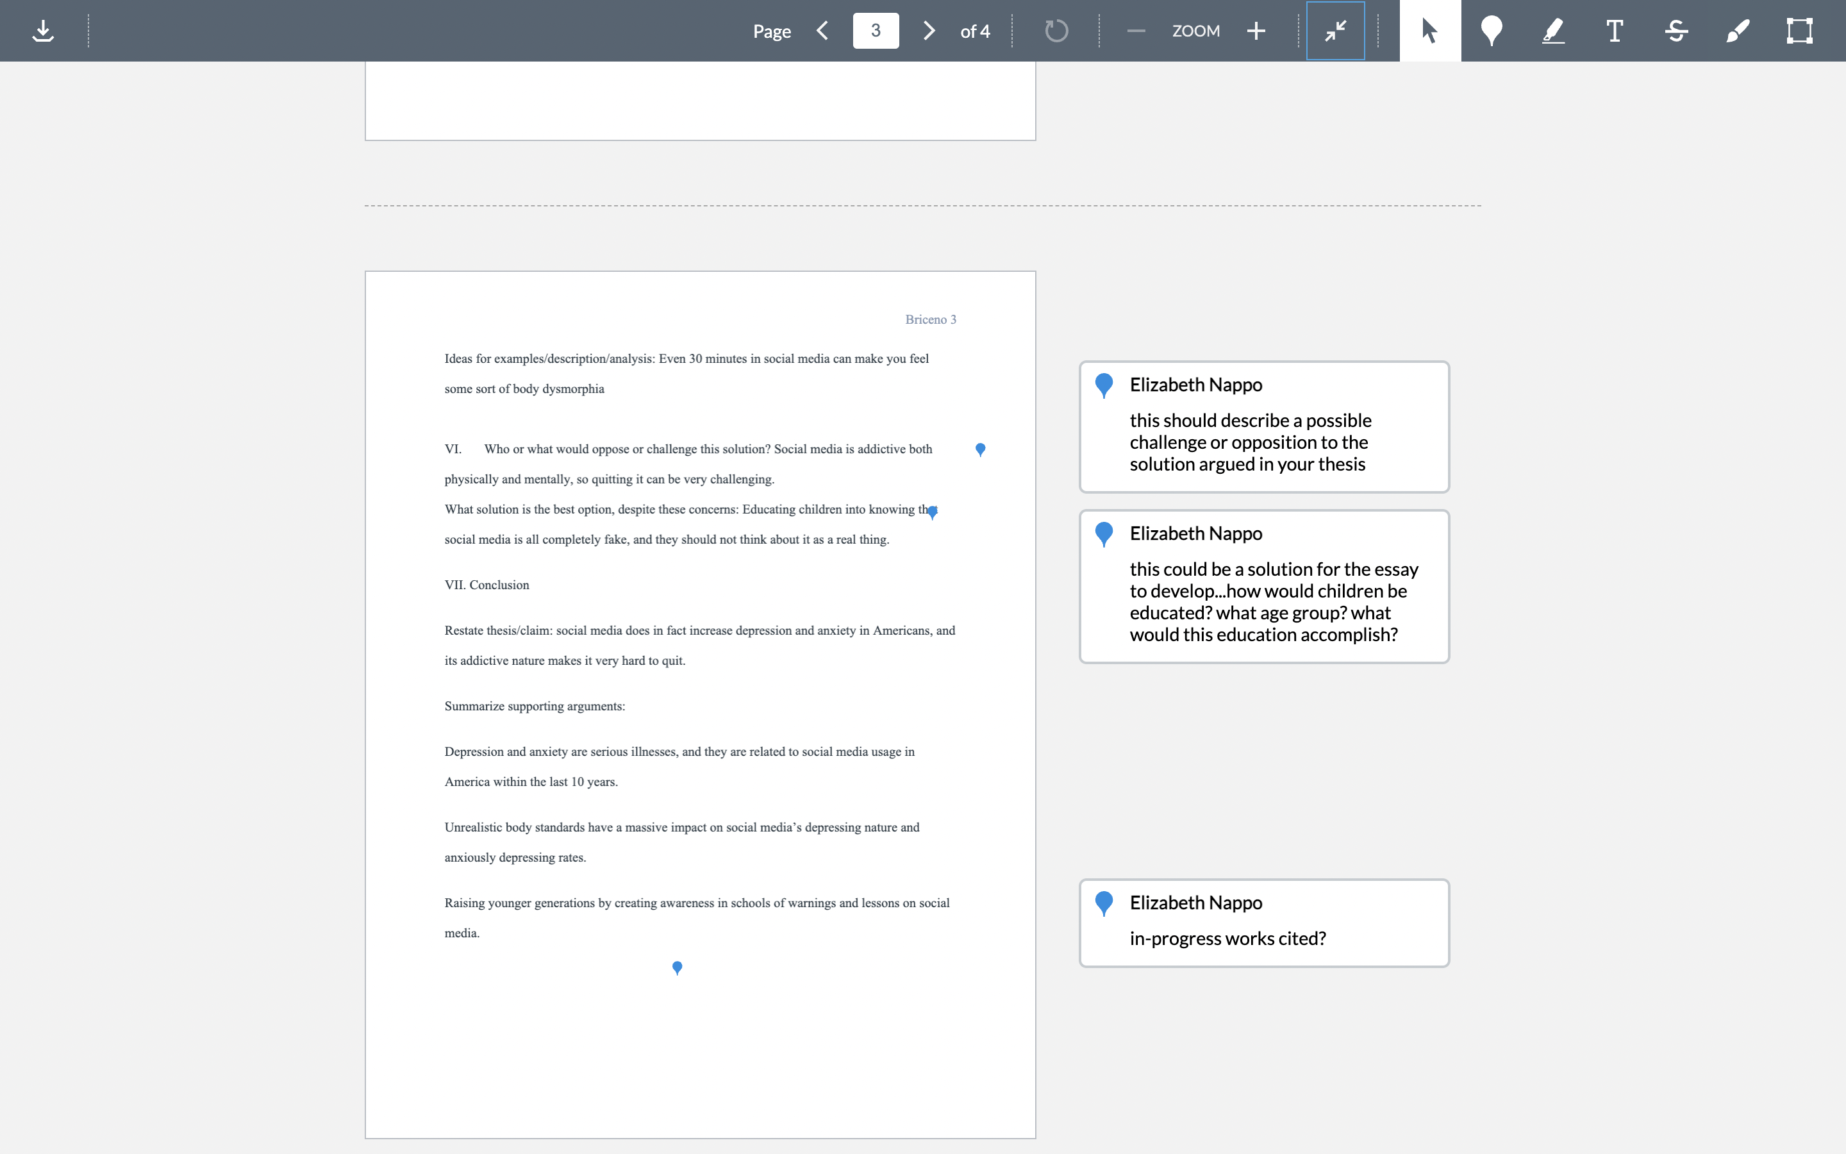Image resolution: width=1846 pixels, height=1154 pixels.
Task: Click 'America within the last 10 years.' line
Action: (x=531, y=782)
